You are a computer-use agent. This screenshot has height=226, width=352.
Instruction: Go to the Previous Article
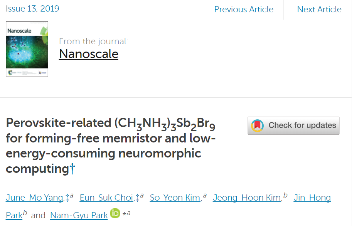244,9
